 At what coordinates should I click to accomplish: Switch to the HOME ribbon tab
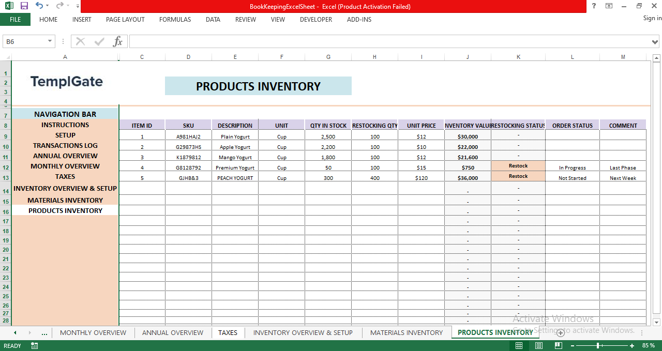coord(49,20)
